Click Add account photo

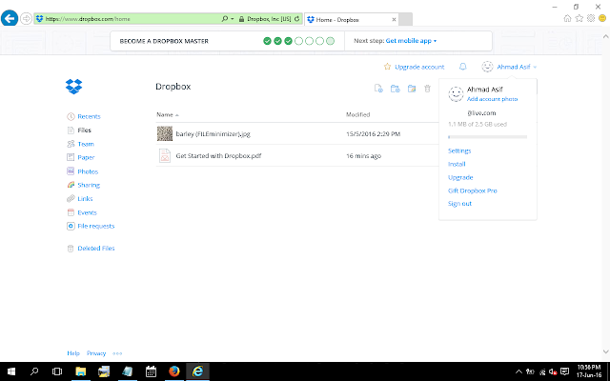pos(492,99)
